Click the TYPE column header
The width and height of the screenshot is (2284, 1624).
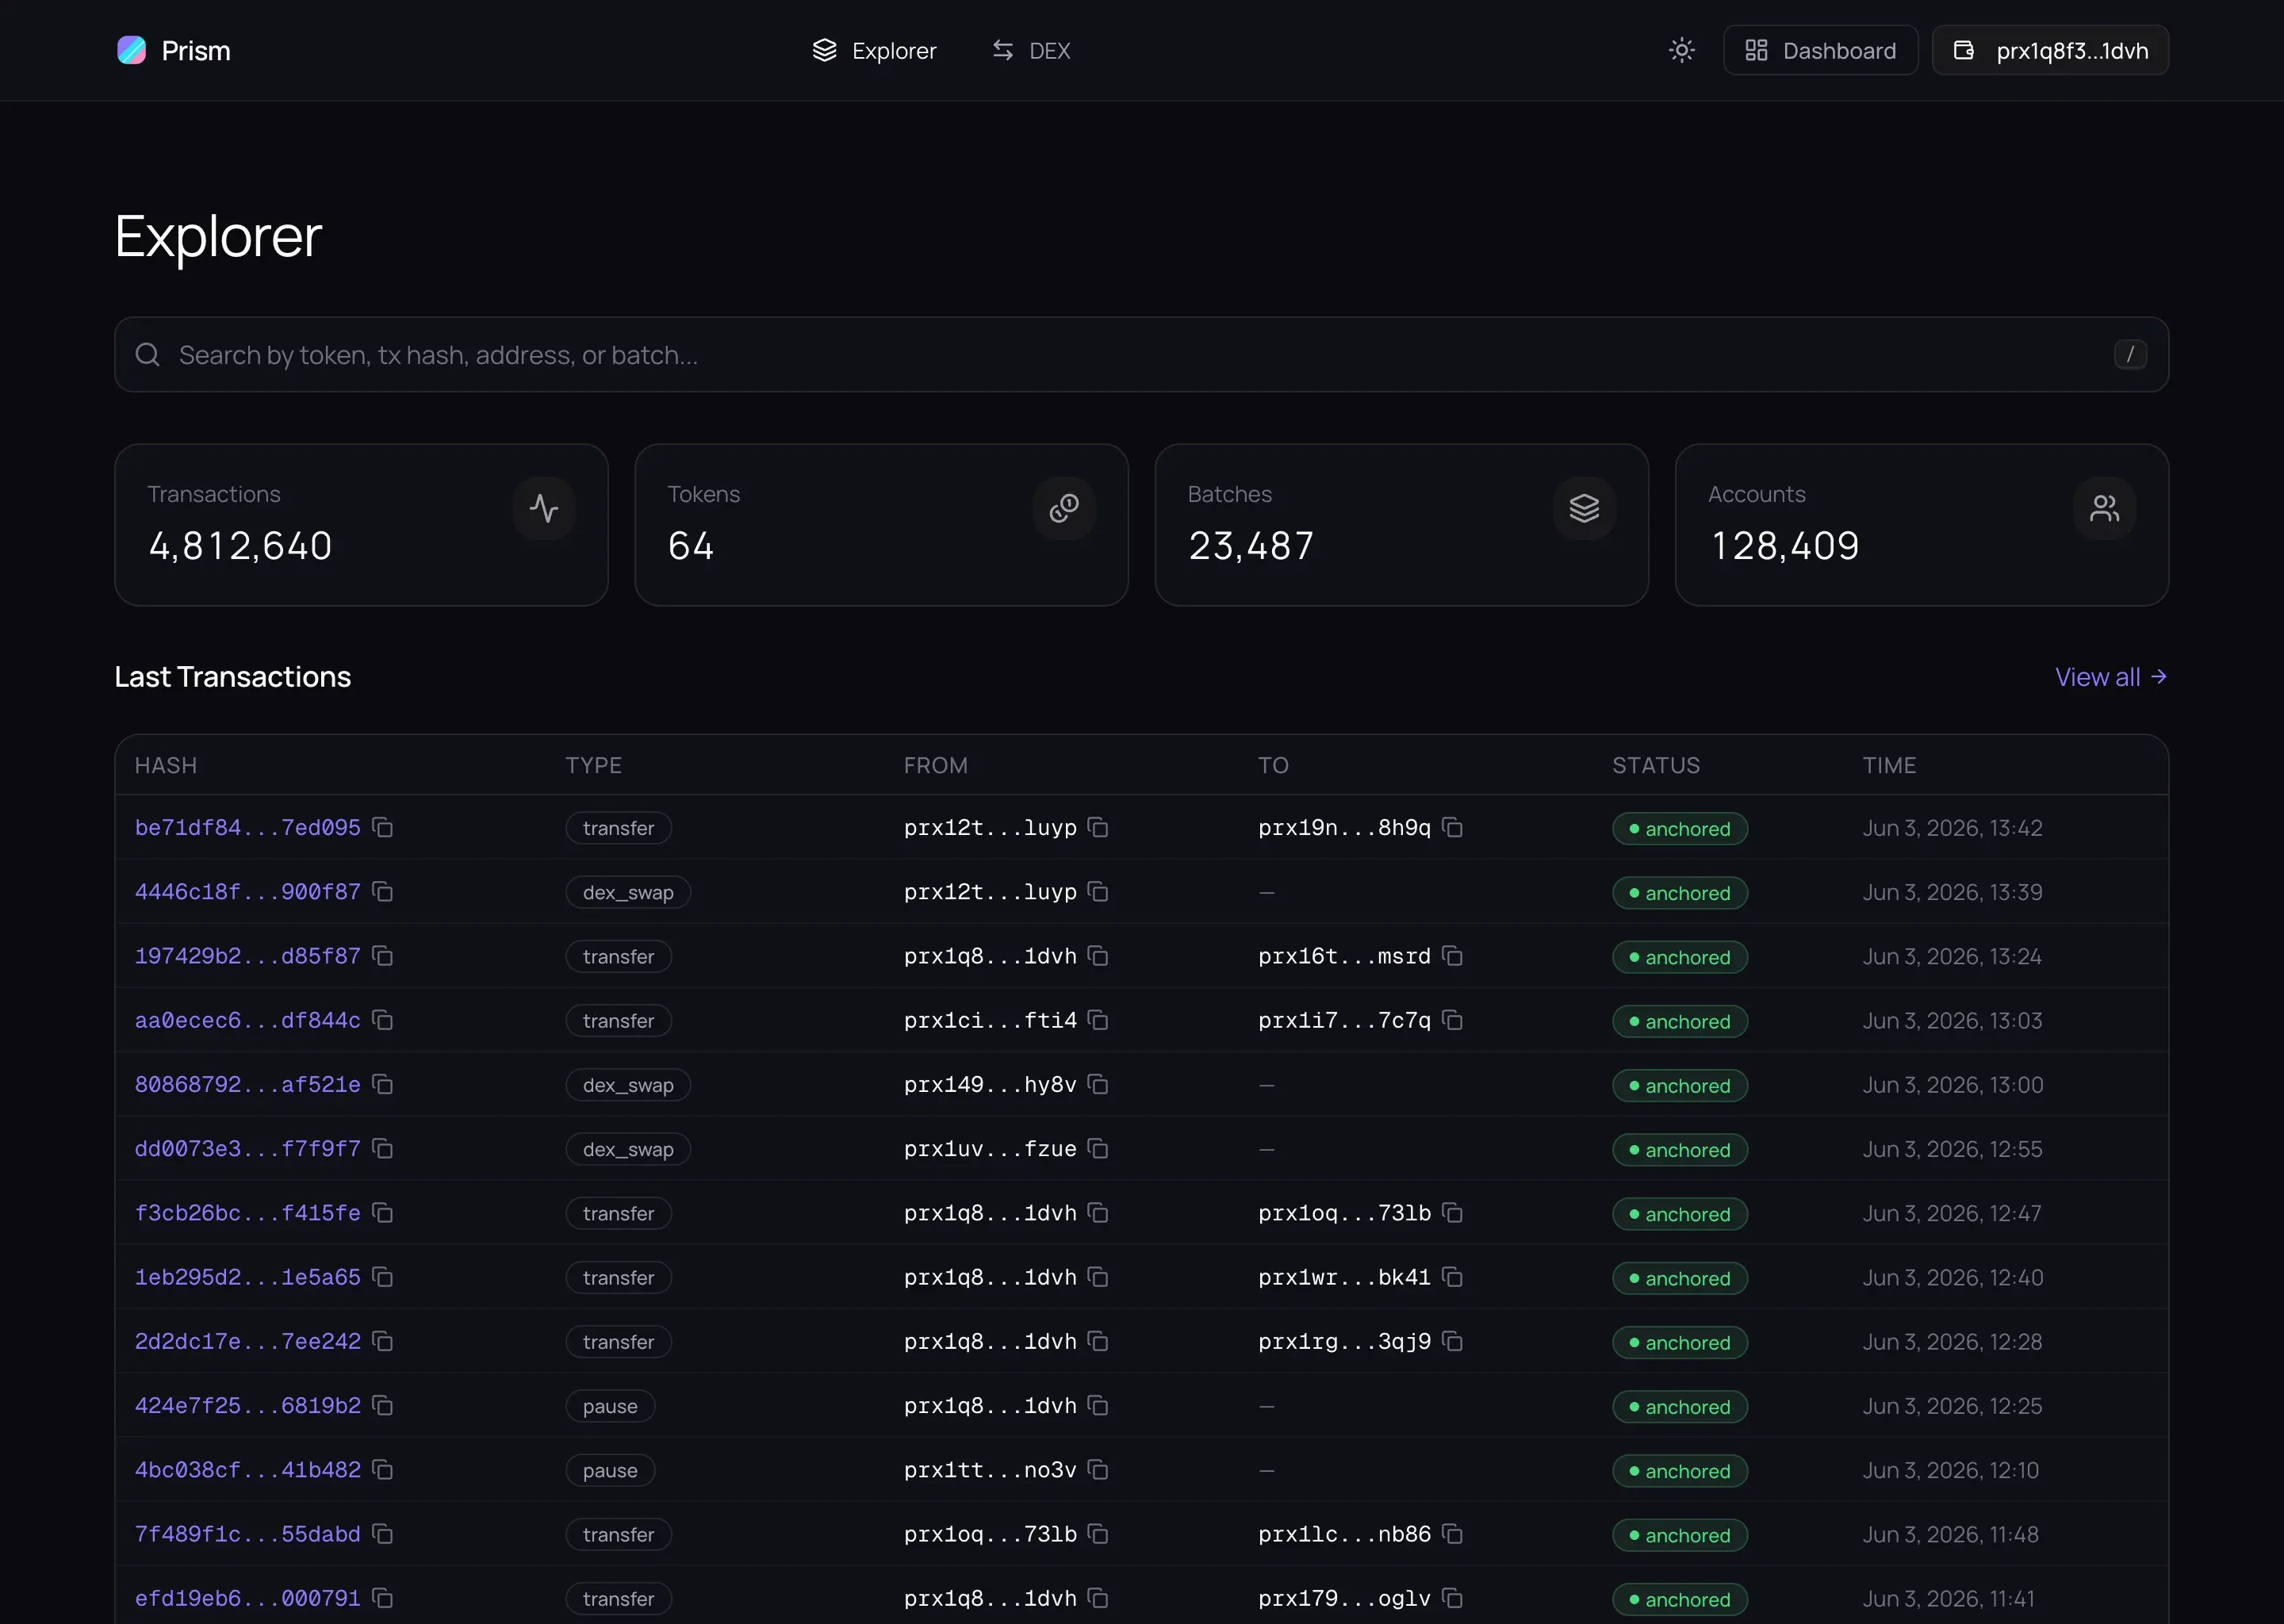[593, 765]
